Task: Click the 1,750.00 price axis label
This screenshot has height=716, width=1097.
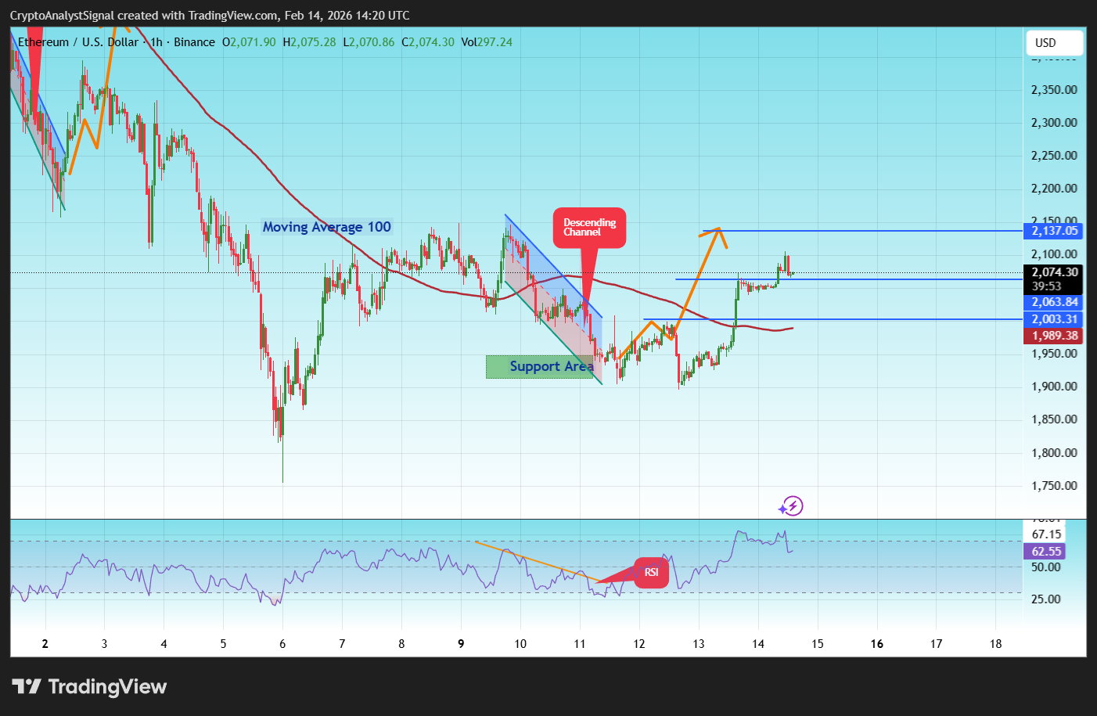Action: 1054,486
